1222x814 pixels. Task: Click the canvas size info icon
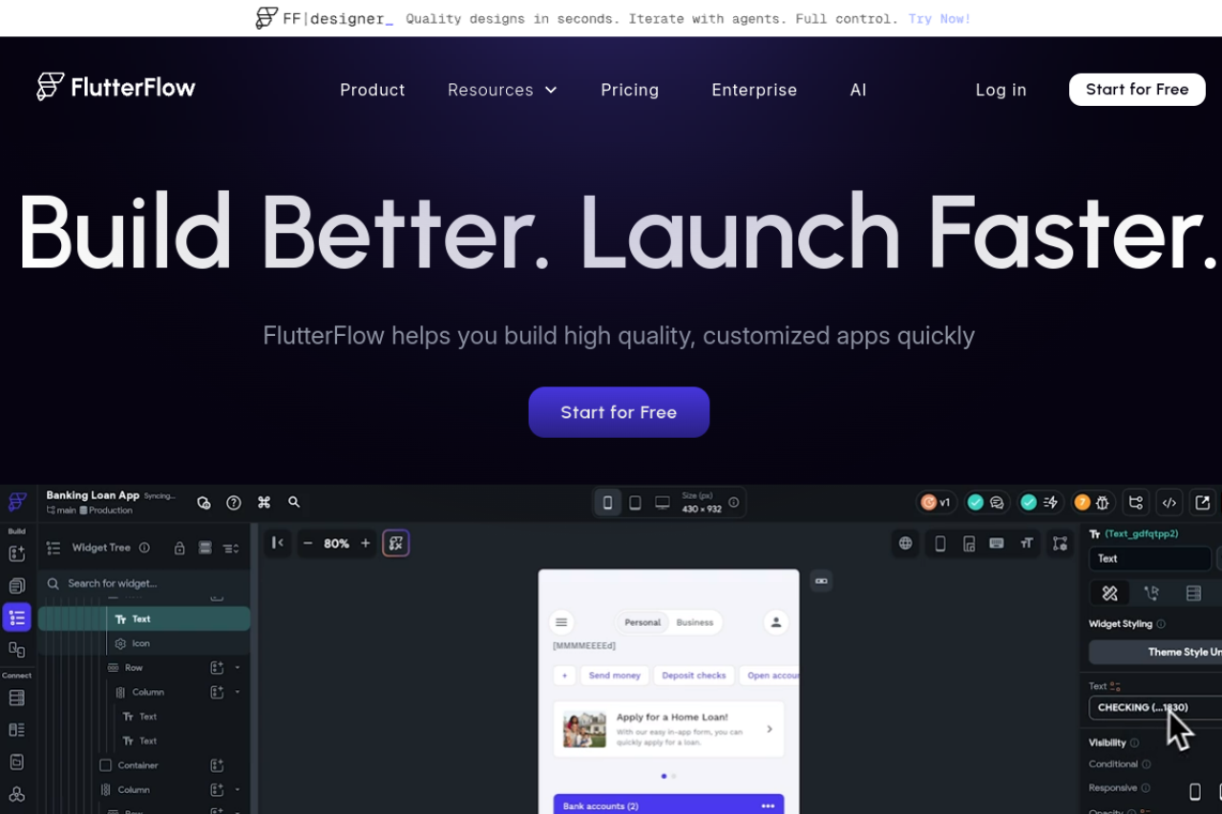(x=733, y=502)
